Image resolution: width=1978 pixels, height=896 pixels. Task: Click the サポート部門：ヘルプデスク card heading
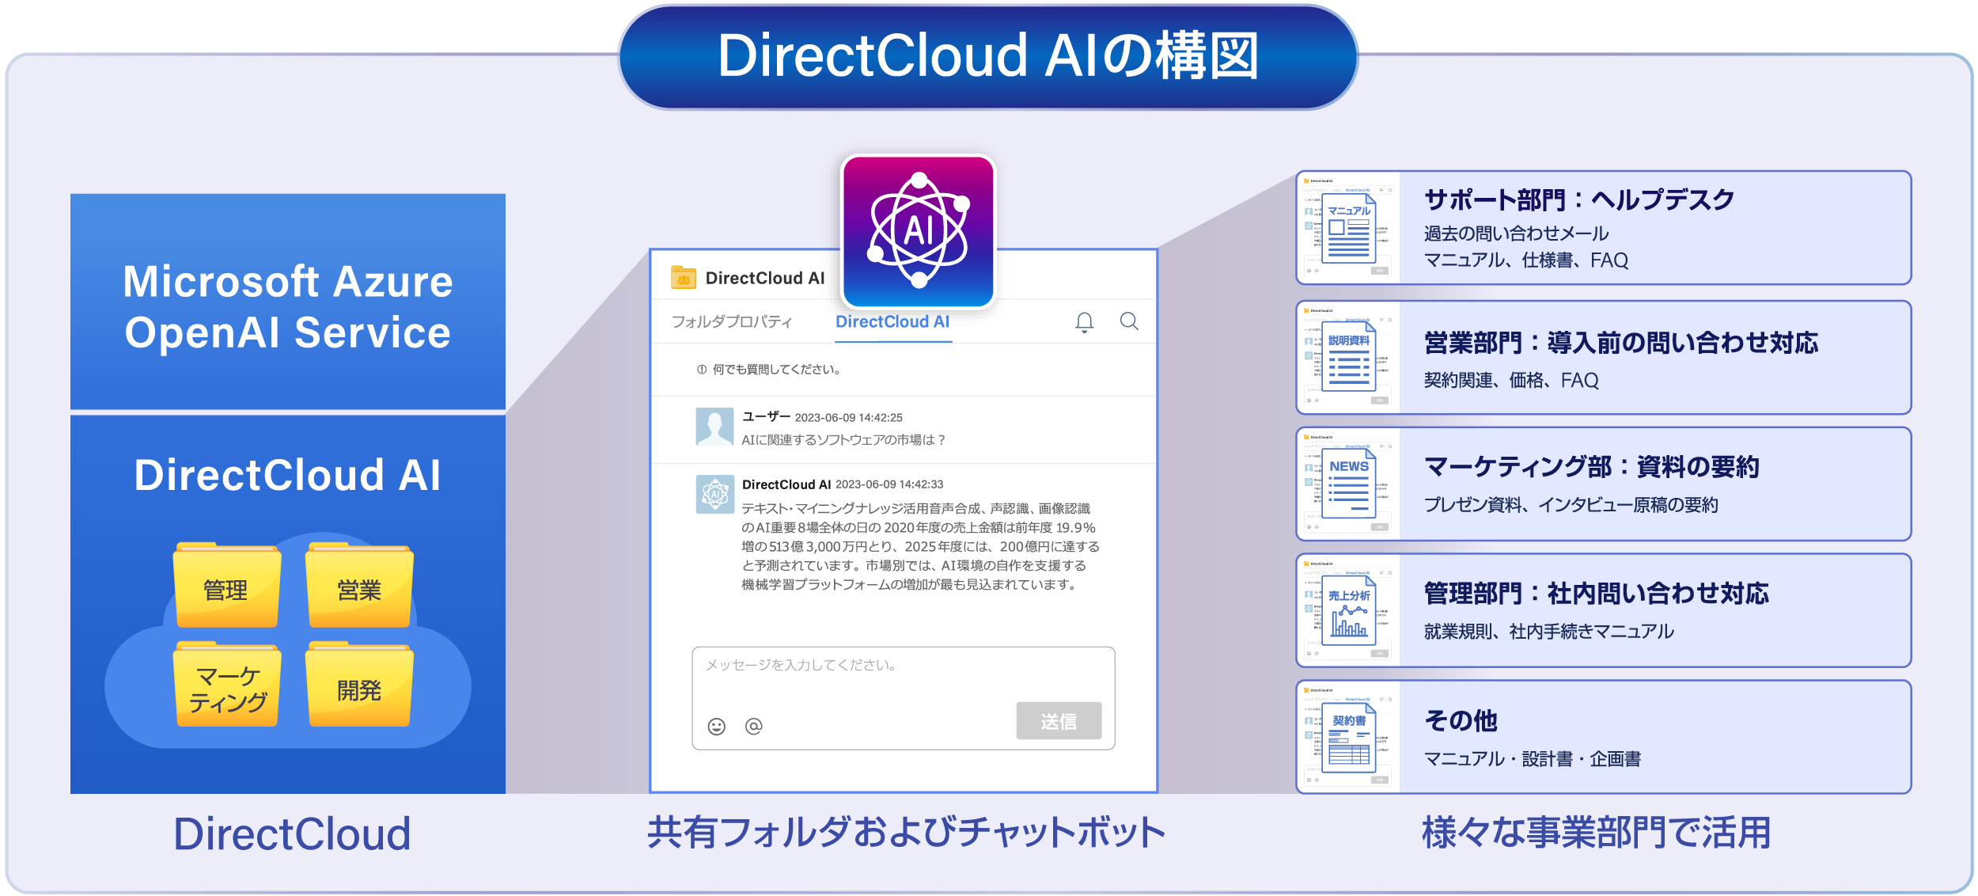coord(1579,199)
